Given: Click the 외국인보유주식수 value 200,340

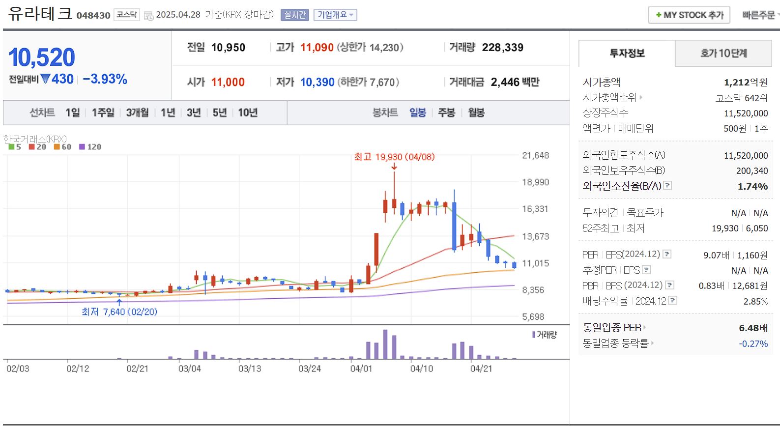Looking at the screenshot, I should (752, 170).
